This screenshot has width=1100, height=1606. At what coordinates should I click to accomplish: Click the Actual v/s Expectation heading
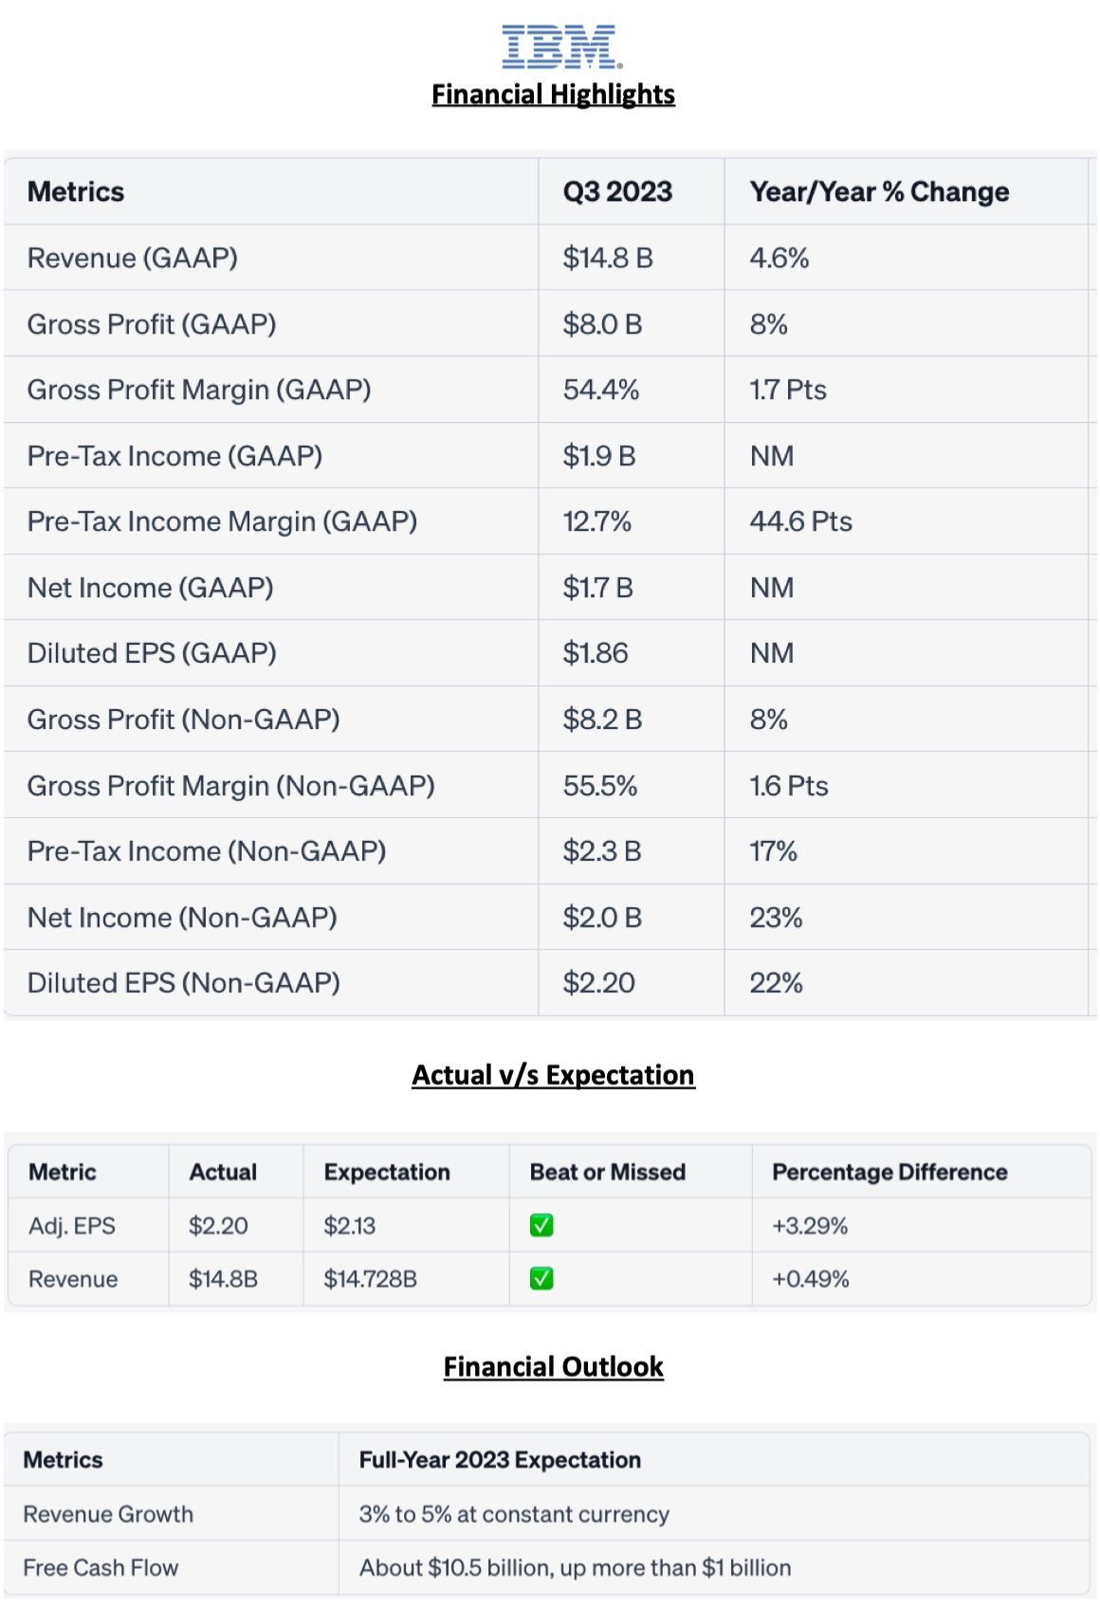pyautogui.click(x=553, y=1075)
